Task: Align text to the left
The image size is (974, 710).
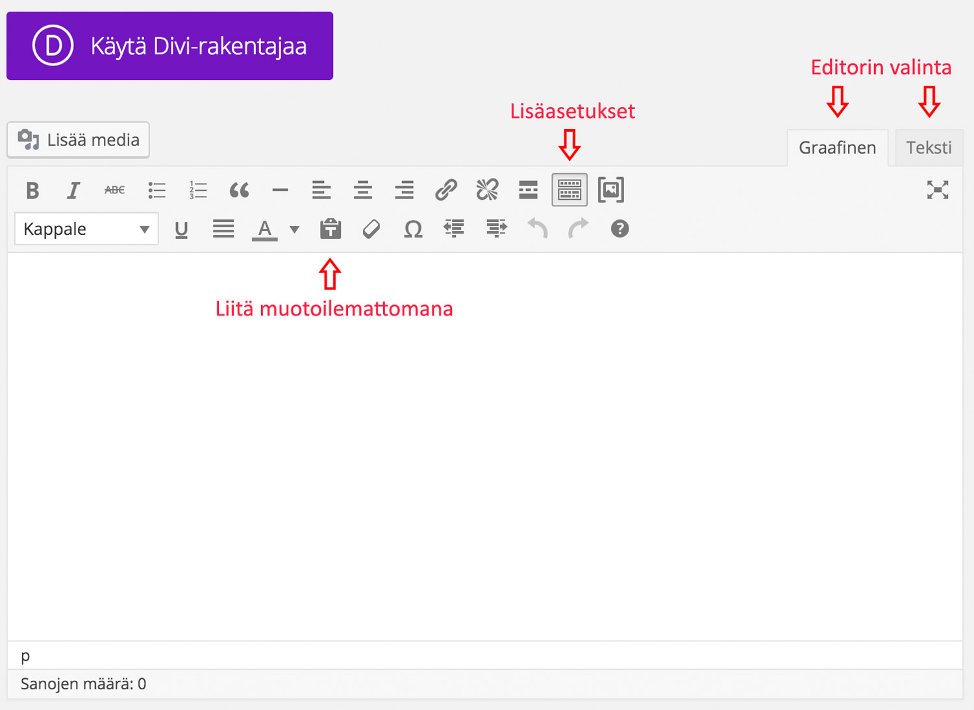Action: coord(321,190)
